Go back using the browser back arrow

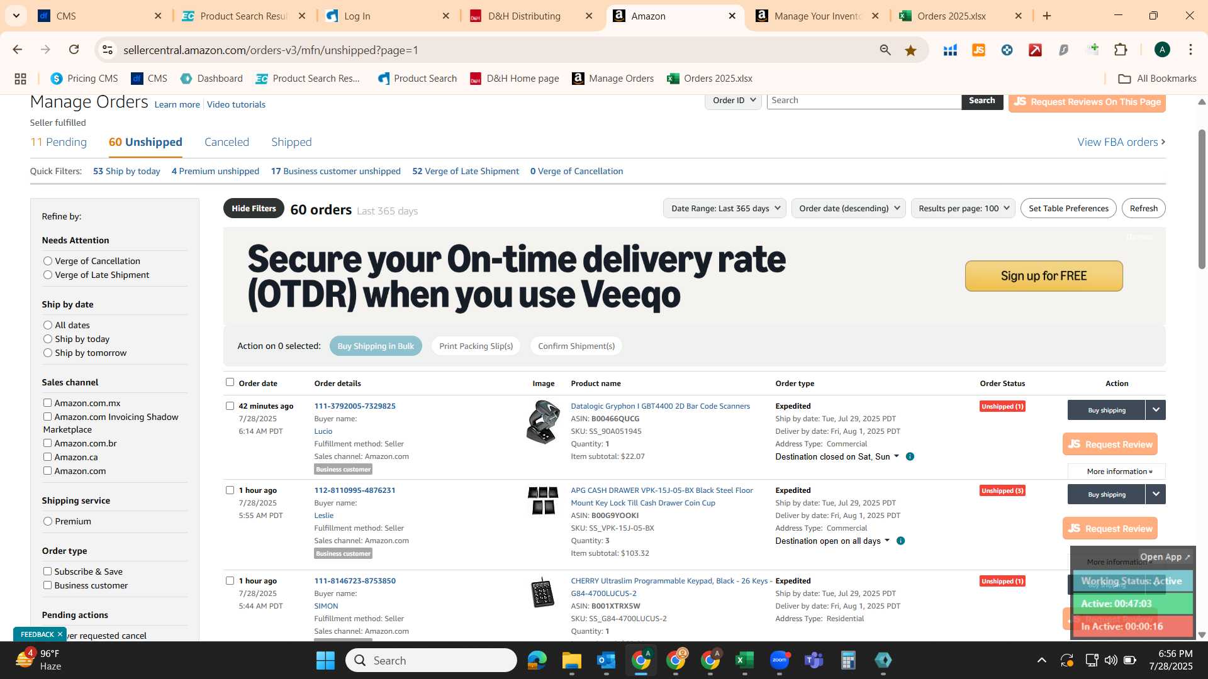pyautogui.click(x=18, y=50)
